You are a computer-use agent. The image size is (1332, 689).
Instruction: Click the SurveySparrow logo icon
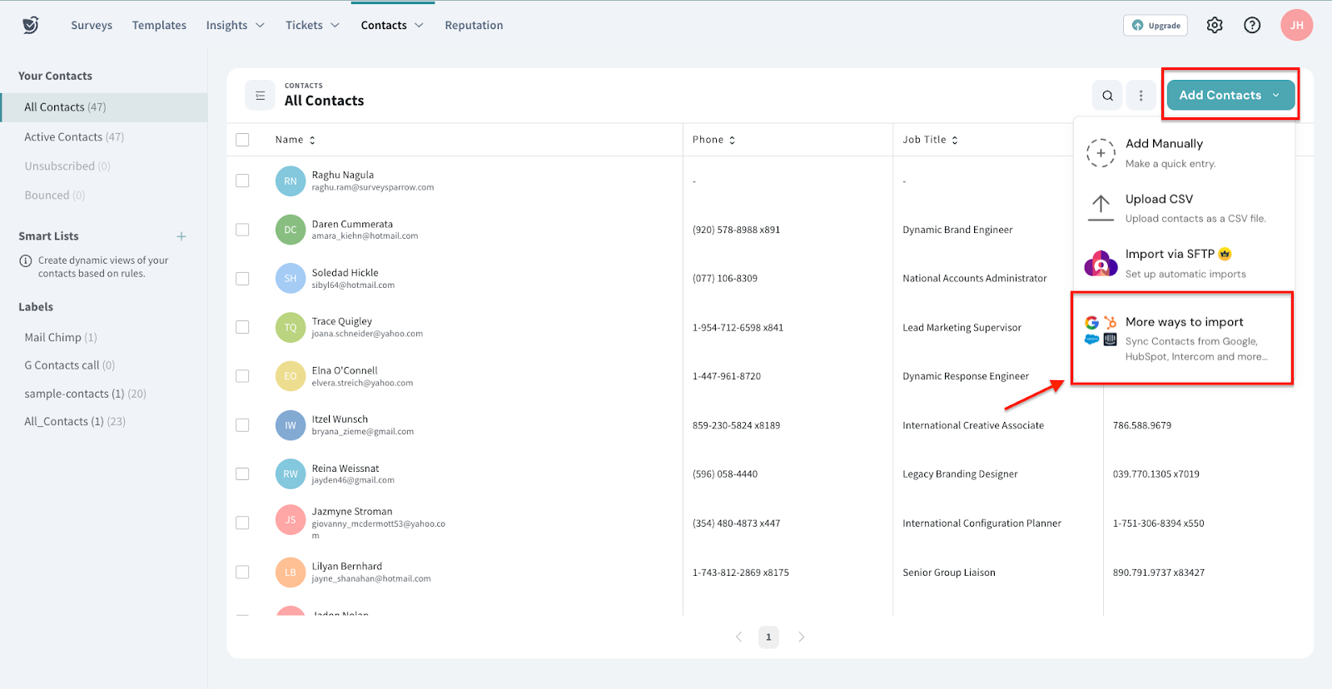coord(31,25)
